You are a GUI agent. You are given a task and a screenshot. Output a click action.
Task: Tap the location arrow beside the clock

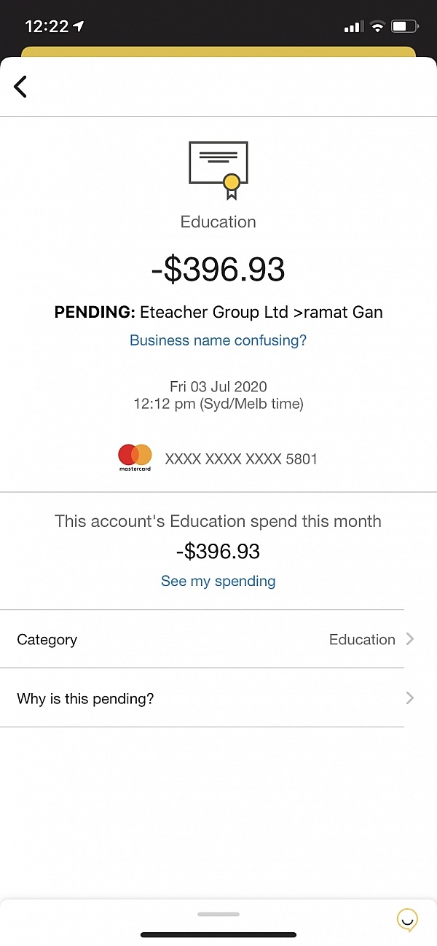79,26
